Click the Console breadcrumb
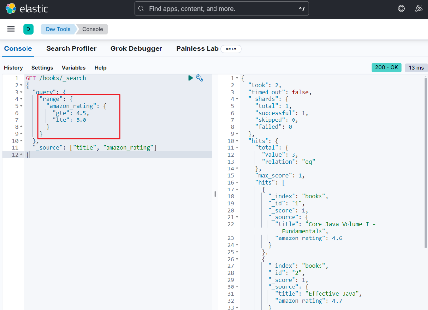 [93, 29]
